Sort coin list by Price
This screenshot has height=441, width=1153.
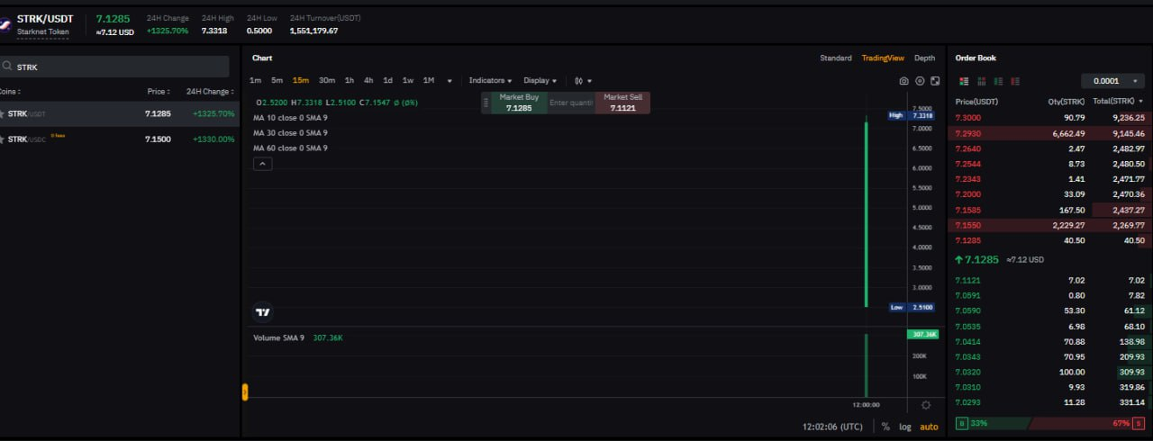(159, 91)
